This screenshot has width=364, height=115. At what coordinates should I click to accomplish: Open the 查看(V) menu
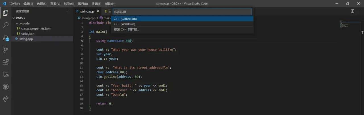(x=55, y=4)
